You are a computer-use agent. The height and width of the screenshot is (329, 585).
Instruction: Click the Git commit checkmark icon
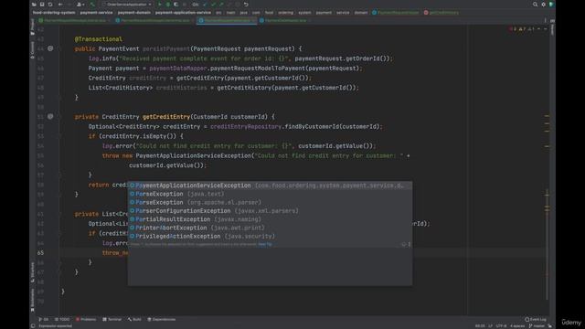point(213,5)
